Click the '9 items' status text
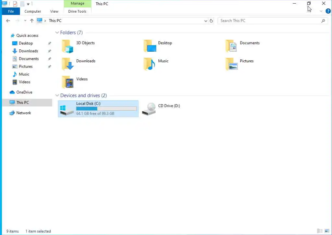Image resolution: width=332 pixels, height=235 pixels. coord(13,231)
